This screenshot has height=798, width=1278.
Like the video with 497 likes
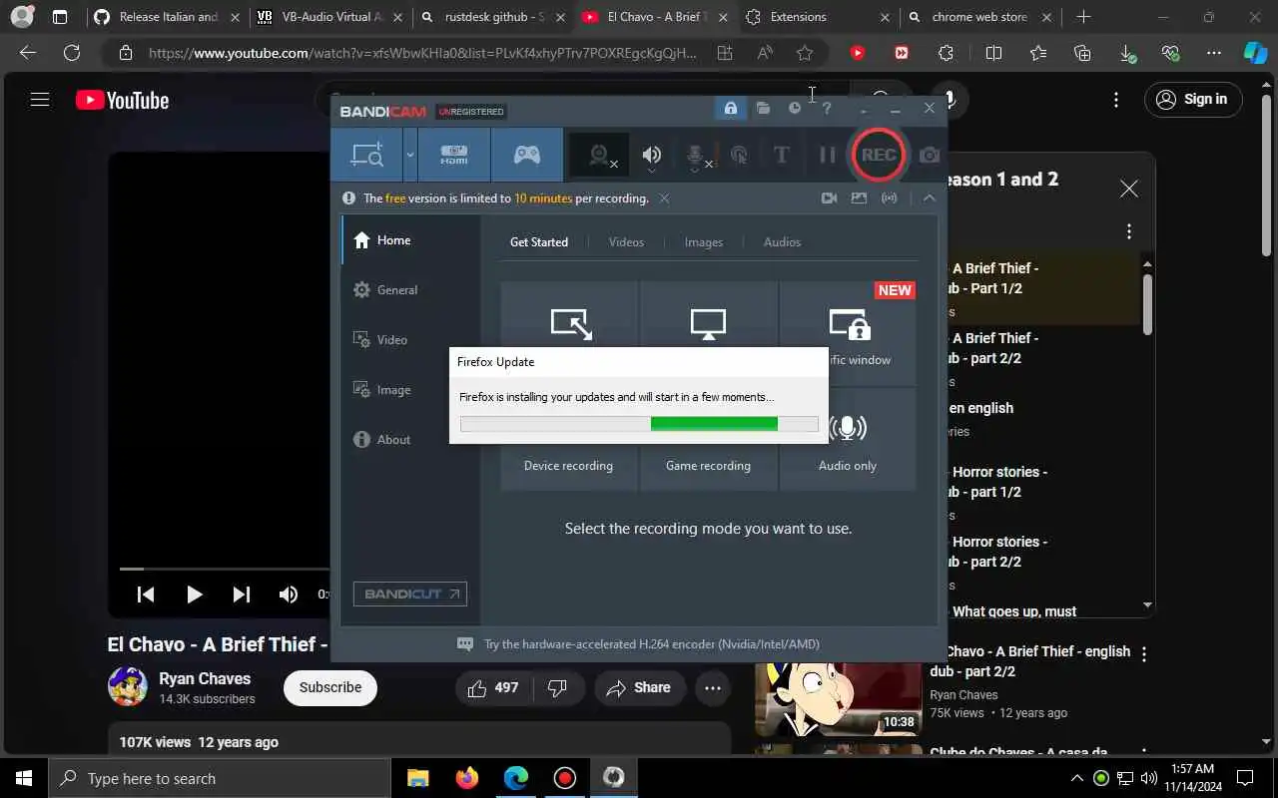pyautogui.click(x=494, y=687)
